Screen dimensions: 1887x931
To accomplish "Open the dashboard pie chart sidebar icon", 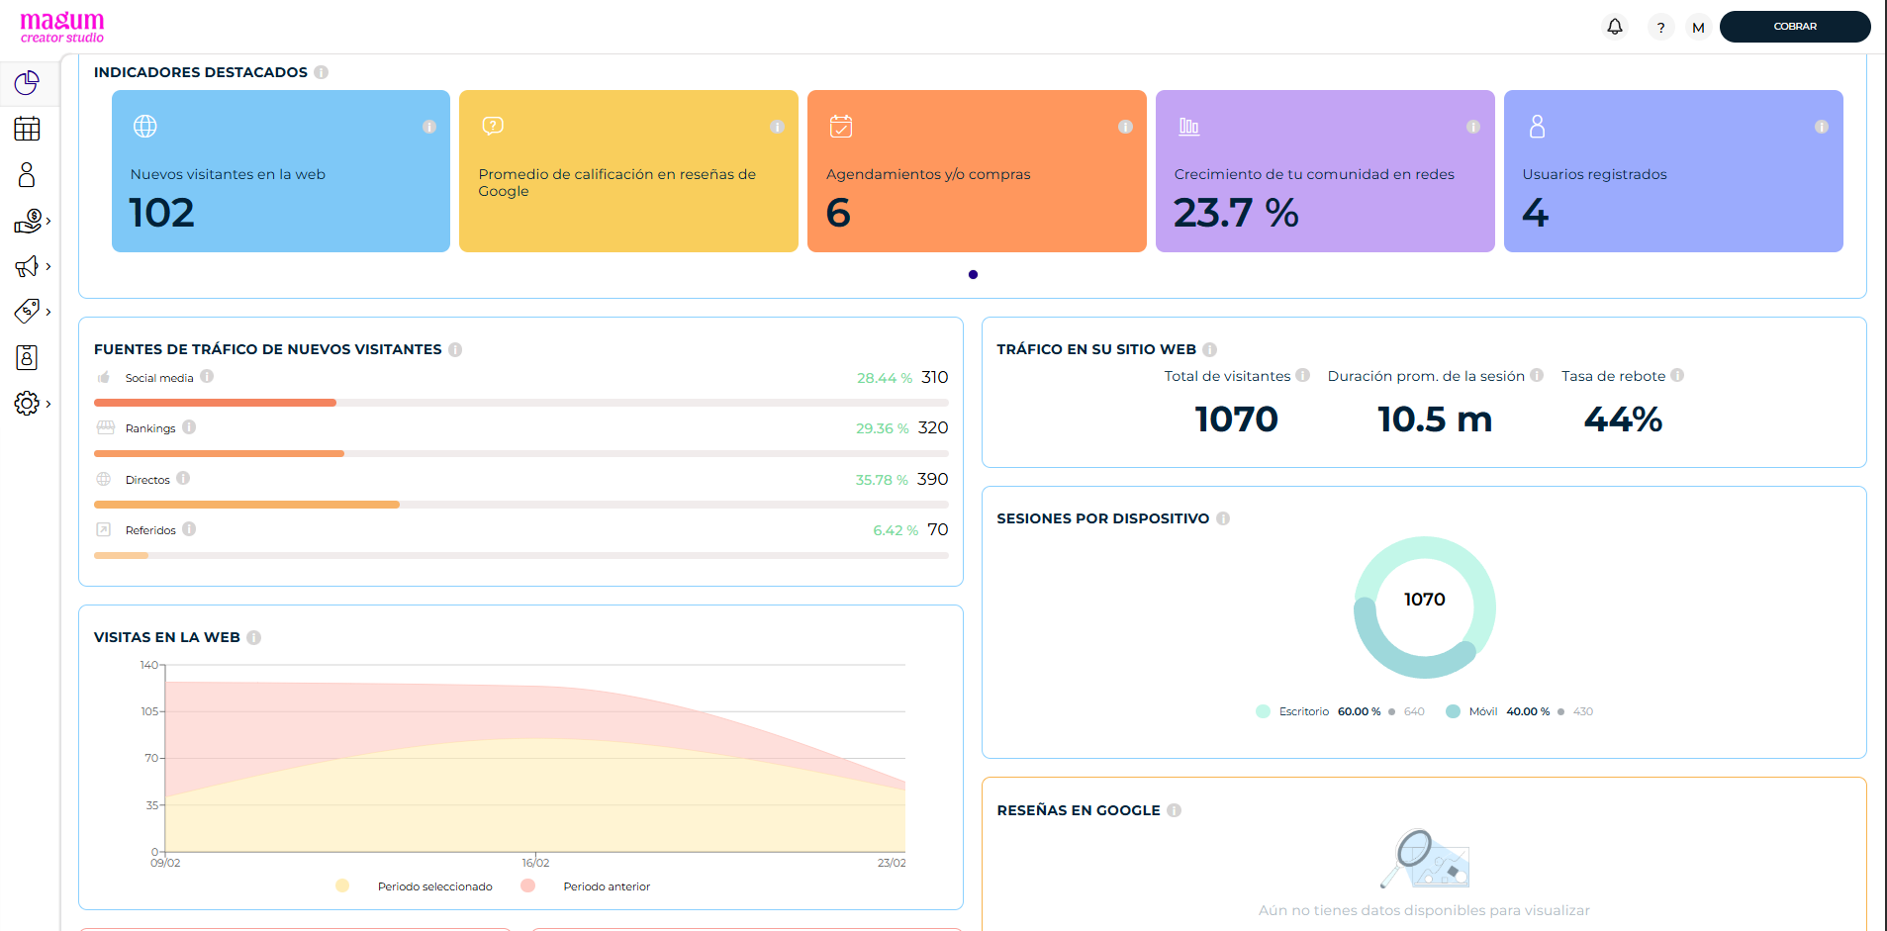I will pyautogui.click(x=27, y=83).
